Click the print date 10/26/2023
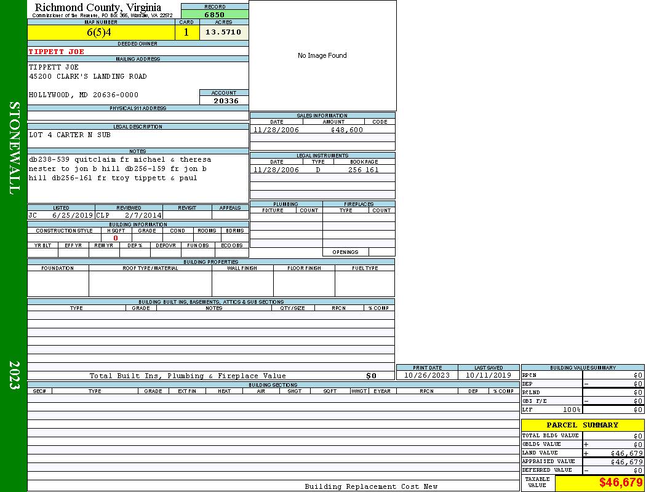This screenshot has width=646, height=492. [426, 375]
